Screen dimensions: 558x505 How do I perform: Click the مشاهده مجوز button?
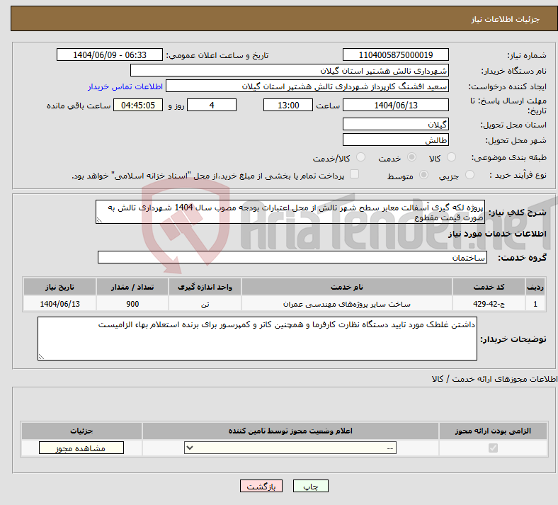81,448
